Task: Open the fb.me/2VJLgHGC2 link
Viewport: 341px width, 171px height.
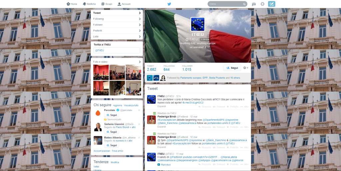Action: point(193,103)
